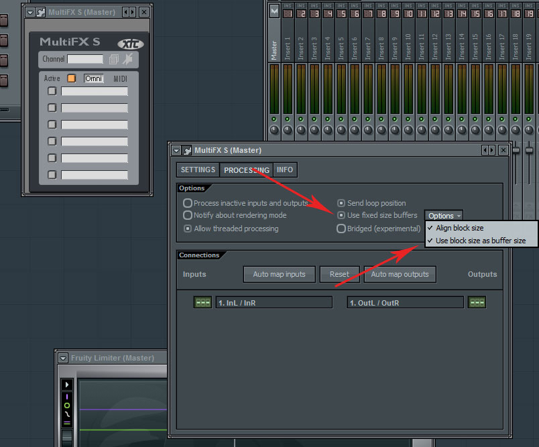Image resolution: width=539 pixels, height=447 pixels.
Task: Switch to the SETTINGS tab
Action: 198,170
